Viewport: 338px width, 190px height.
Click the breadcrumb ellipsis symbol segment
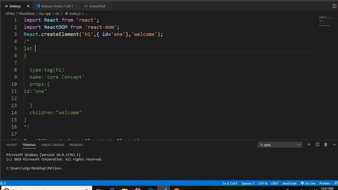[86, 14]
